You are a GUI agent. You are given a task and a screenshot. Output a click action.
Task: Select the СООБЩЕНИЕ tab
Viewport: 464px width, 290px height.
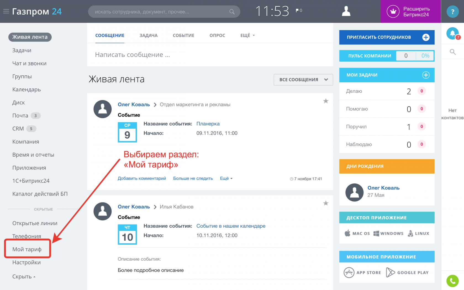pos(110,35)
